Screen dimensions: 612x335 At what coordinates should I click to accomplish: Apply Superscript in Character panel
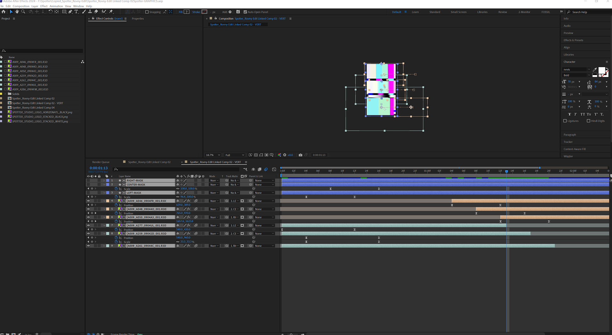[x=596, y=114]
